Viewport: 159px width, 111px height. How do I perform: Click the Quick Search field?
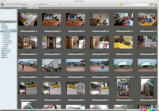pos(136,4)
